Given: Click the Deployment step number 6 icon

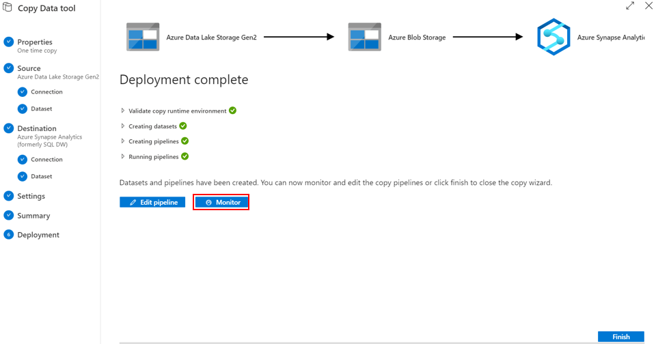Looking at the screenshot, I should point(8,235).
